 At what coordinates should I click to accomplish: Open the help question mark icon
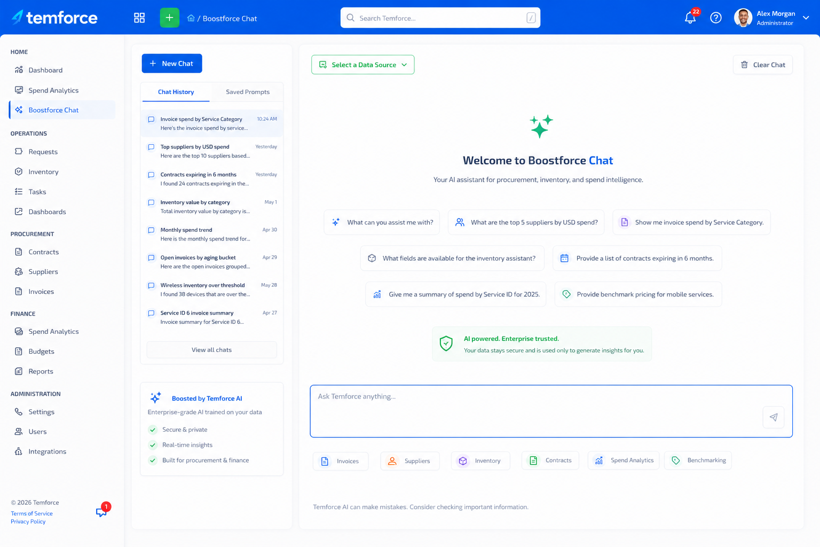716,18
